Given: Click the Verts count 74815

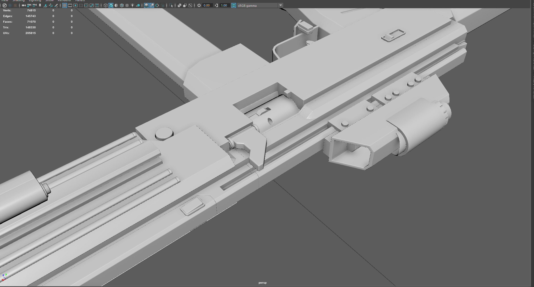Looking at the screenshot, I should (x=31, y=10).
